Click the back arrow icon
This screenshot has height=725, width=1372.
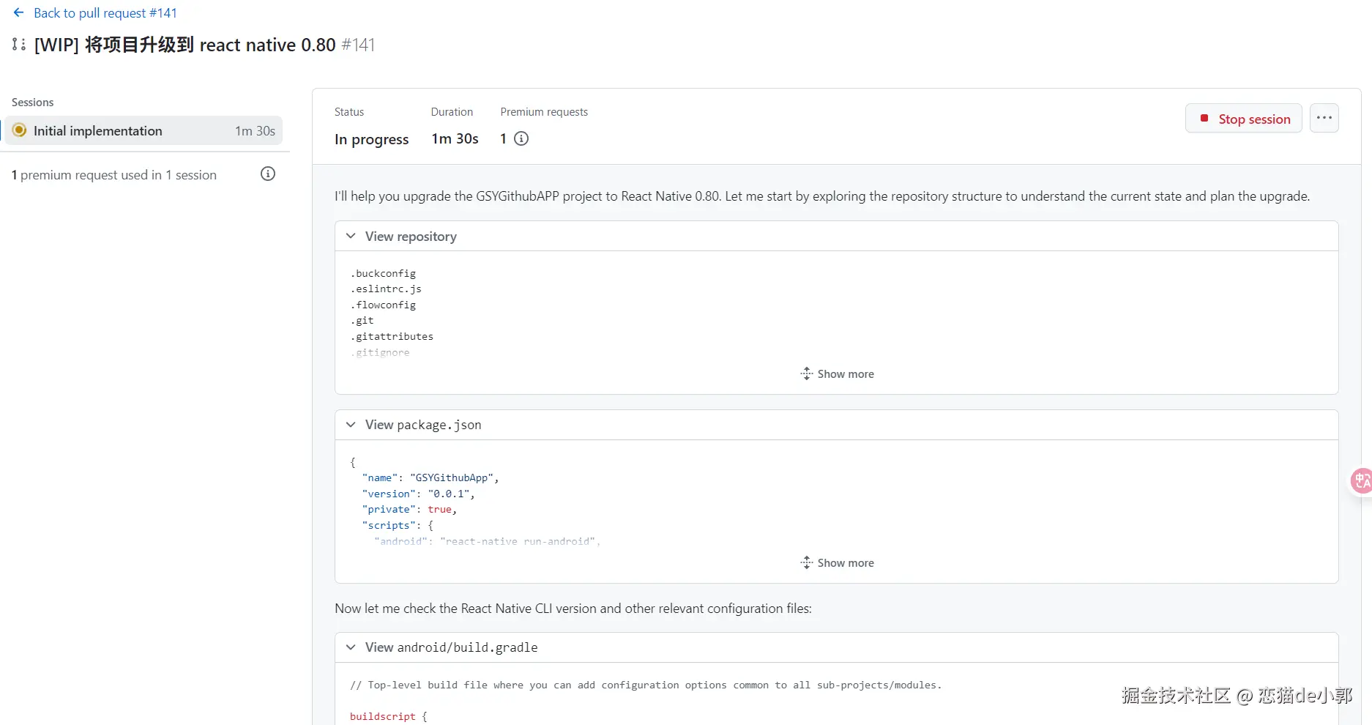19,12
